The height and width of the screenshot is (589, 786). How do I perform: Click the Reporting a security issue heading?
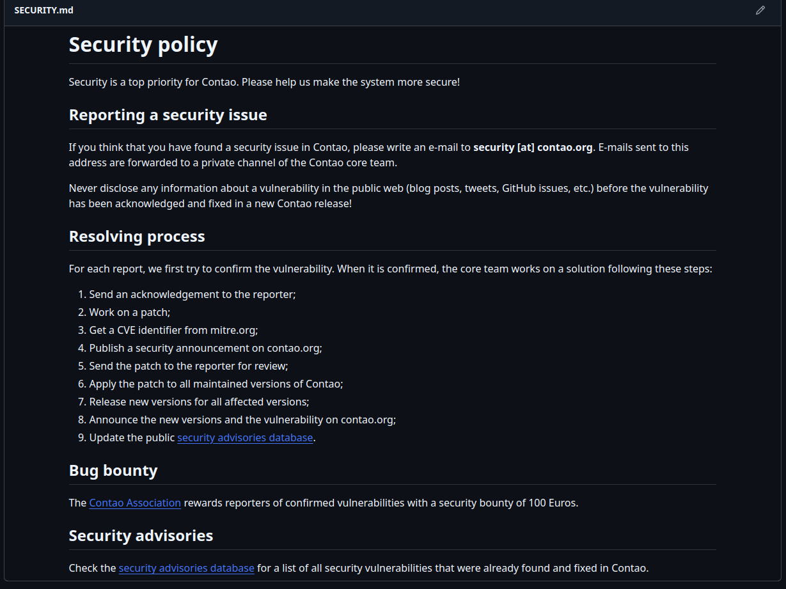click(x=168, y=115)
